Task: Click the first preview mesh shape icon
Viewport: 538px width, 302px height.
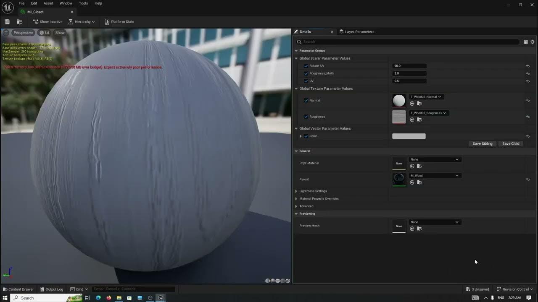Action: click(x=267, y=281)
